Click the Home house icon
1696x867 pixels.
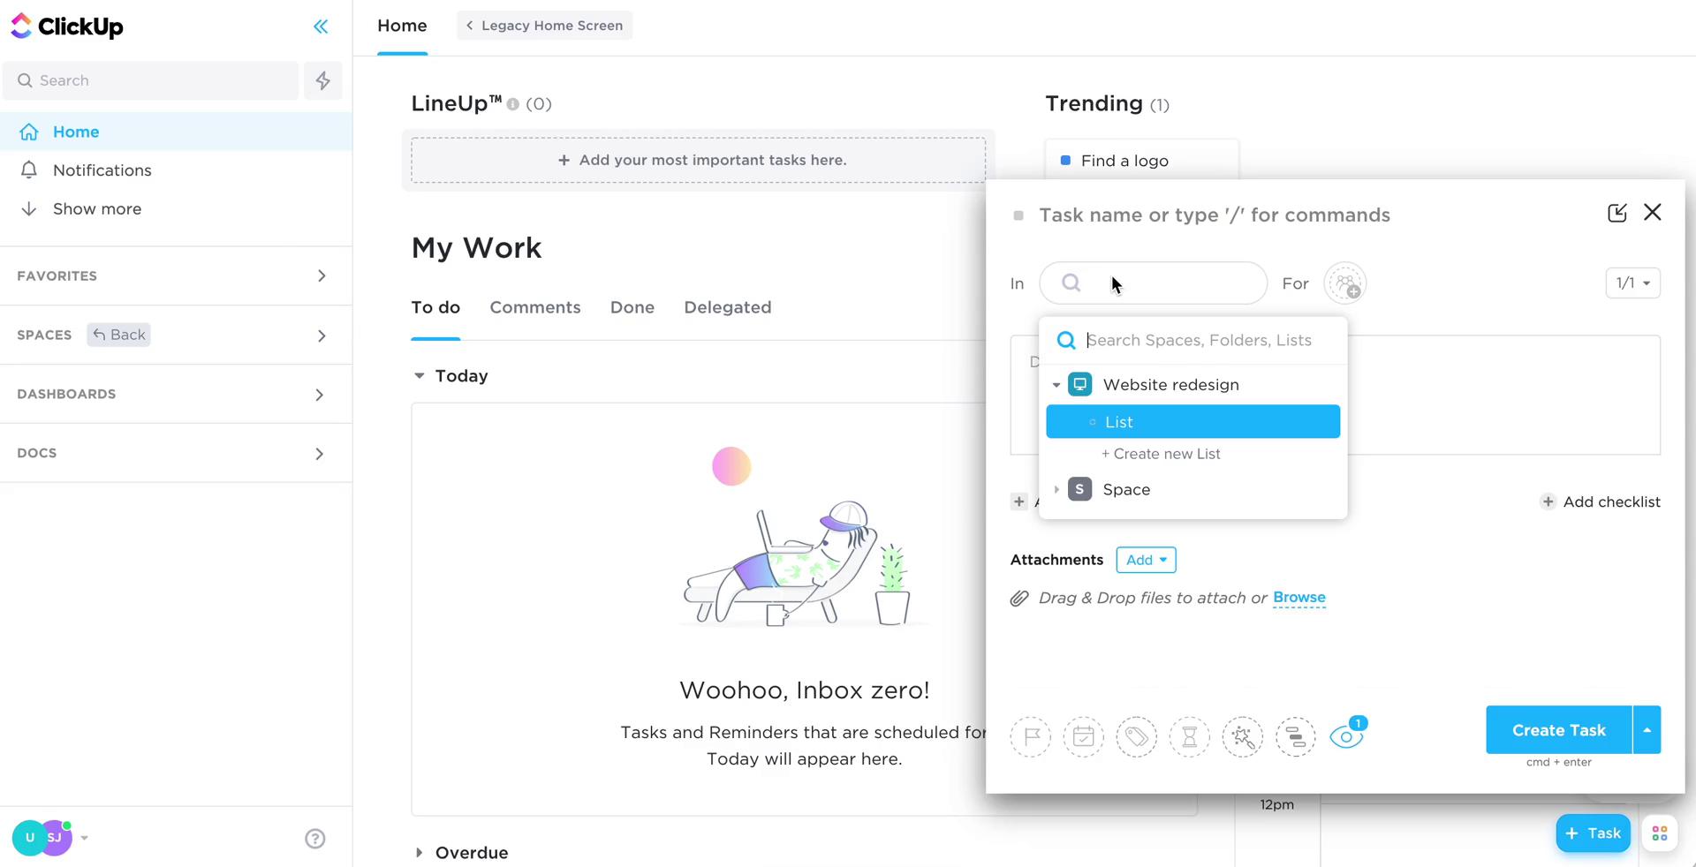coord(29,132)
